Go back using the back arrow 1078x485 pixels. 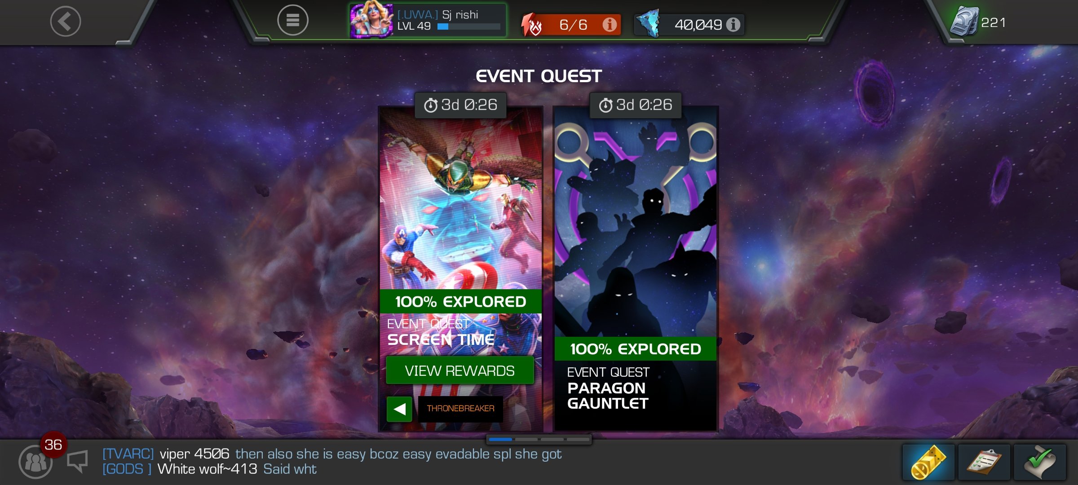66,21
